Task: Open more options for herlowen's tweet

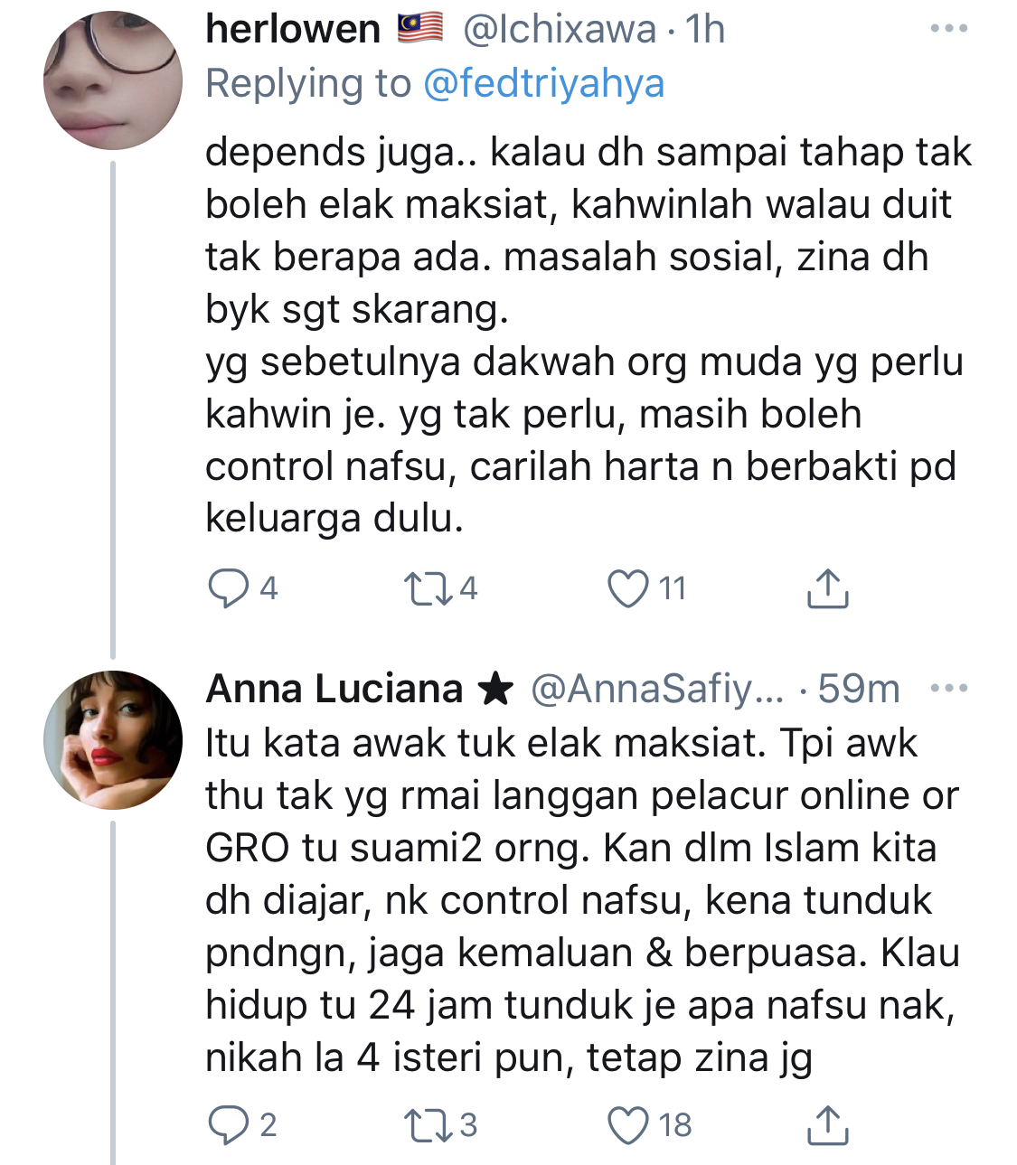Action: point(948,29)
